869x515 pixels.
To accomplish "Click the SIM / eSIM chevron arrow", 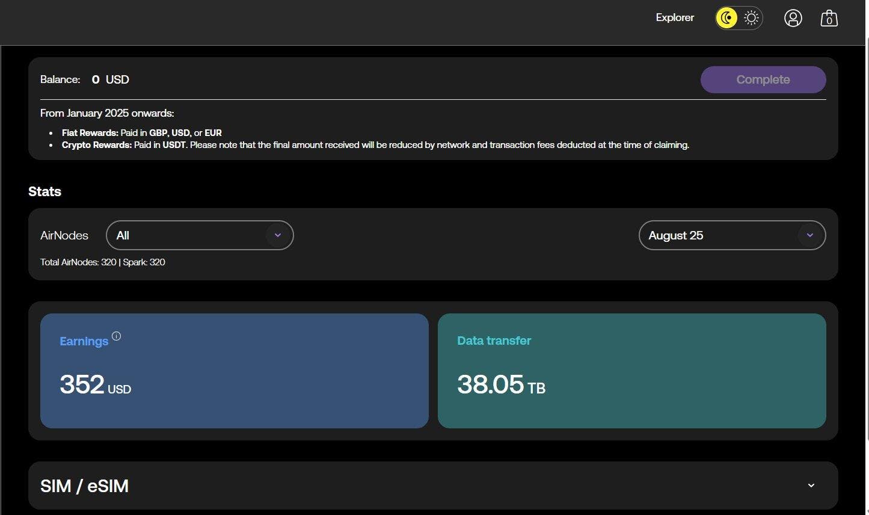I will (811, 486).
